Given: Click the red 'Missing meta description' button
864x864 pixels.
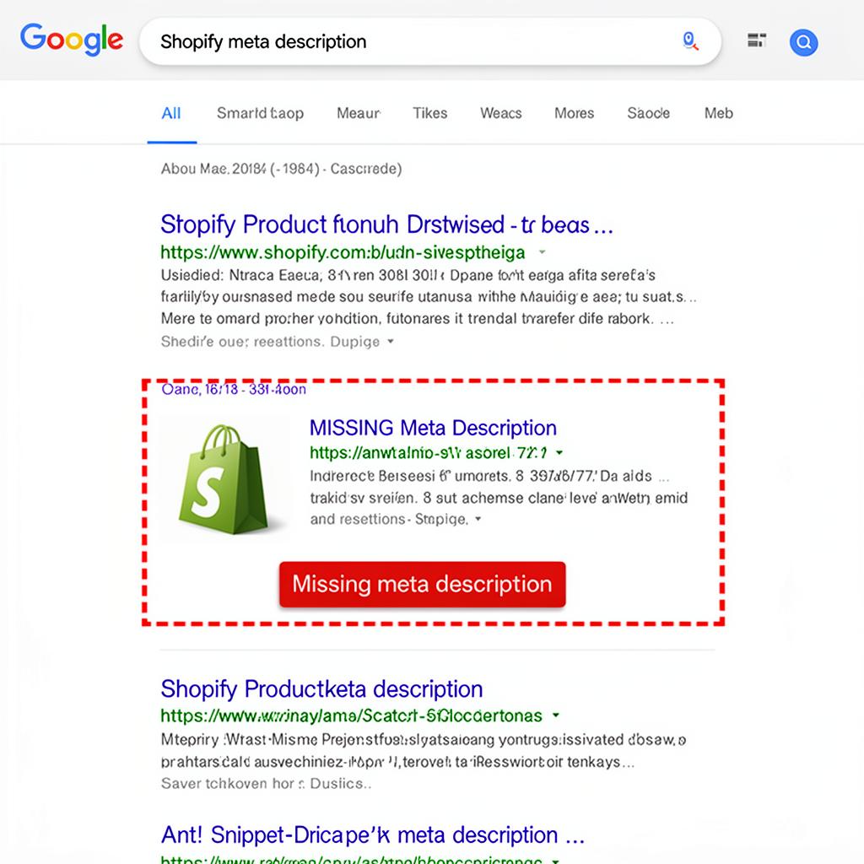Looking at the screenshot, I should 422,585.
